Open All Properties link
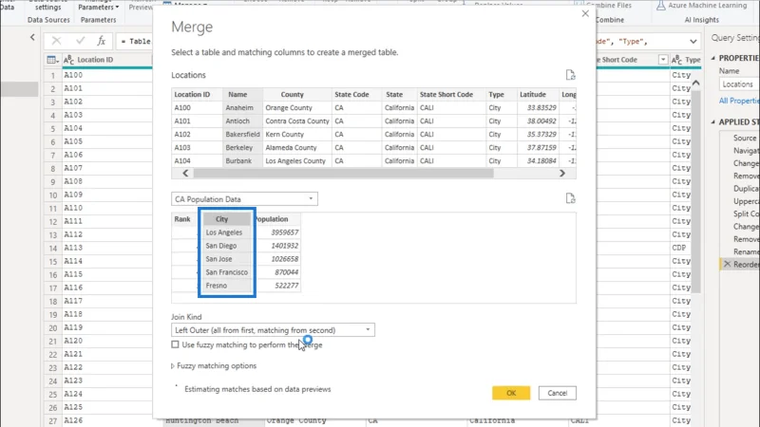Image resolution: width=760 pixels, height=427 pixels. 739,101
